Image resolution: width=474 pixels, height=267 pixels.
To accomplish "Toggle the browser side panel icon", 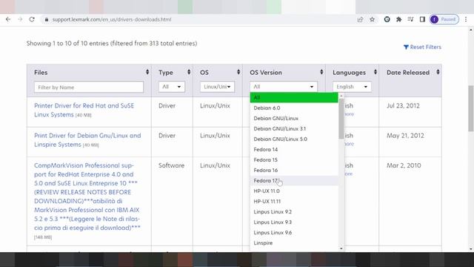I will 422,19.
